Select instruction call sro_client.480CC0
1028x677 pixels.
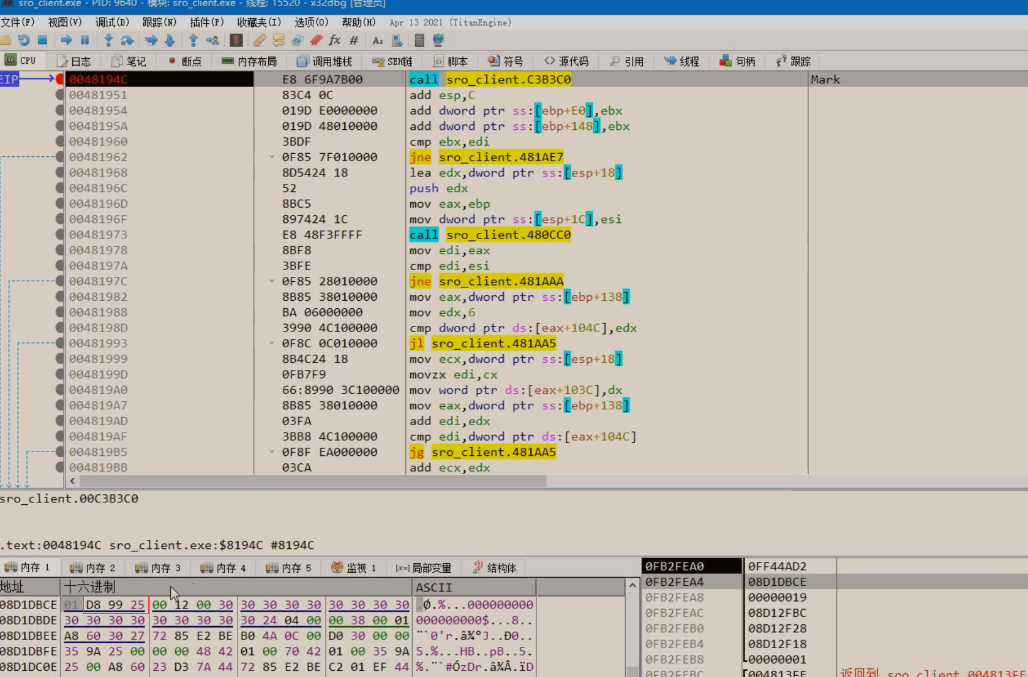pyautogui.click(x=490, y=235)
